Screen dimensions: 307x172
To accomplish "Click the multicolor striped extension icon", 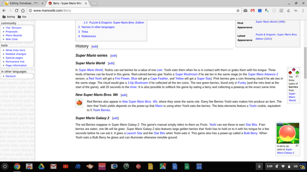I will pos(267,11).
